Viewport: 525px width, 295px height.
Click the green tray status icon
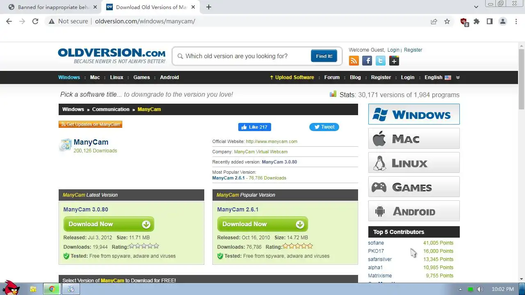[470, 289]
